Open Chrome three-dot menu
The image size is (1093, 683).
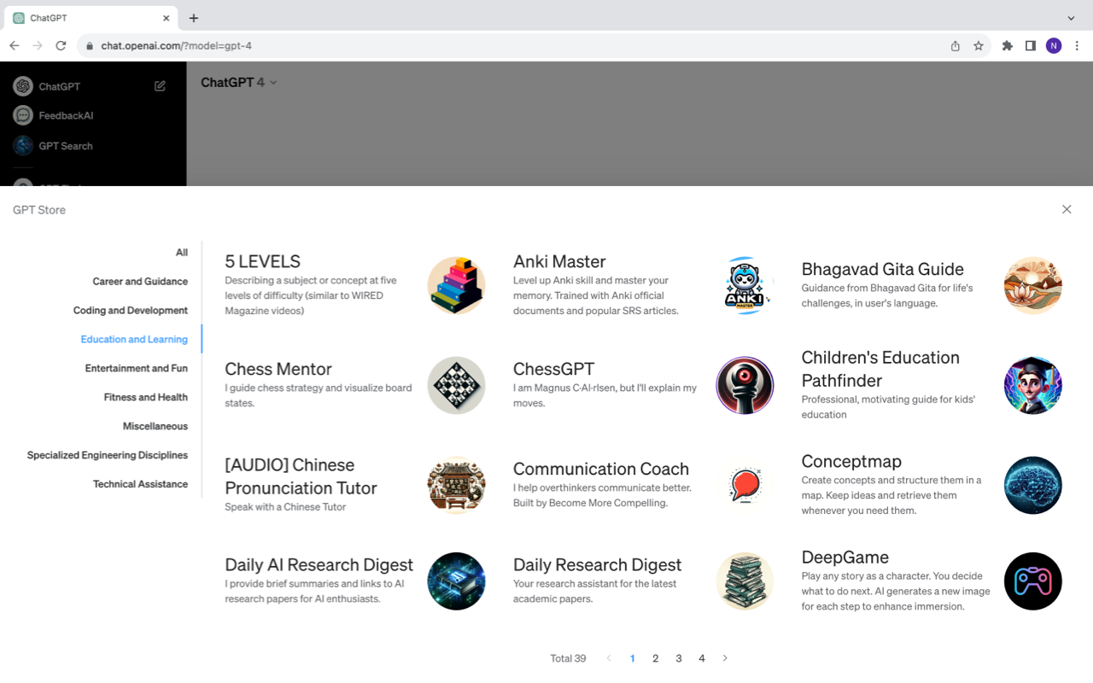1078,46
